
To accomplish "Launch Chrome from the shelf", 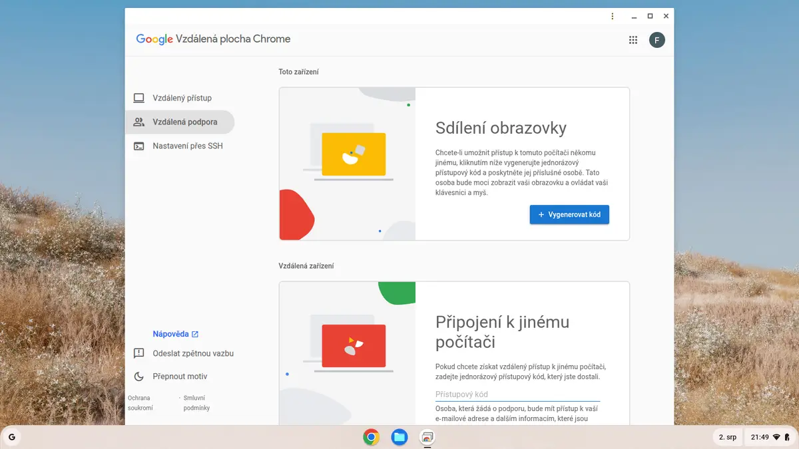I will click(x=372, y=437).
